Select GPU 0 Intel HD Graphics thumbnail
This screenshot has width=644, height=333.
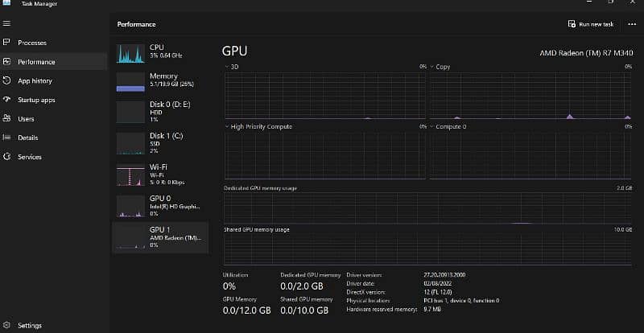point(130,206)
